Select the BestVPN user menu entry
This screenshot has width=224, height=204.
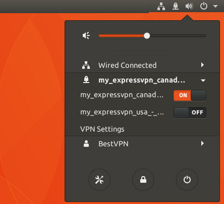click(142, 144)
